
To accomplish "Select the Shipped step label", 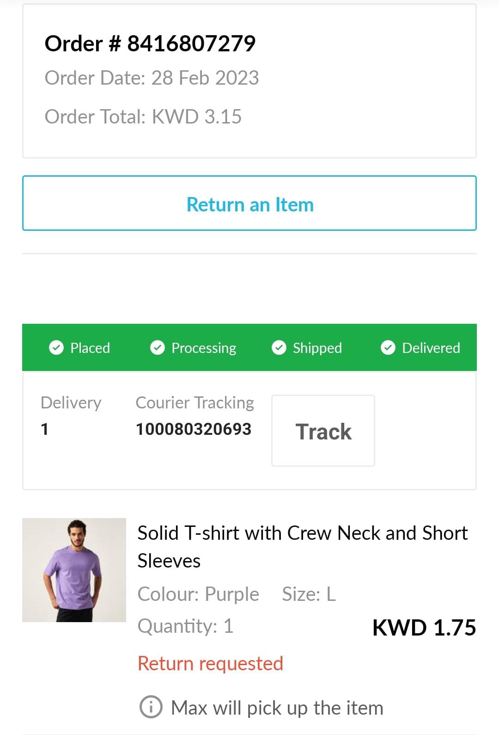I will click(x=317, y=348).
